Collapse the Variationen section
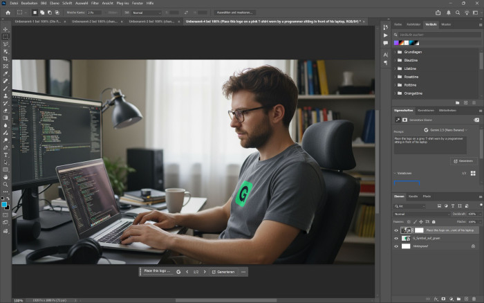Image resolution: width=484 pixels, height=303 pixels. pos(395,173)
